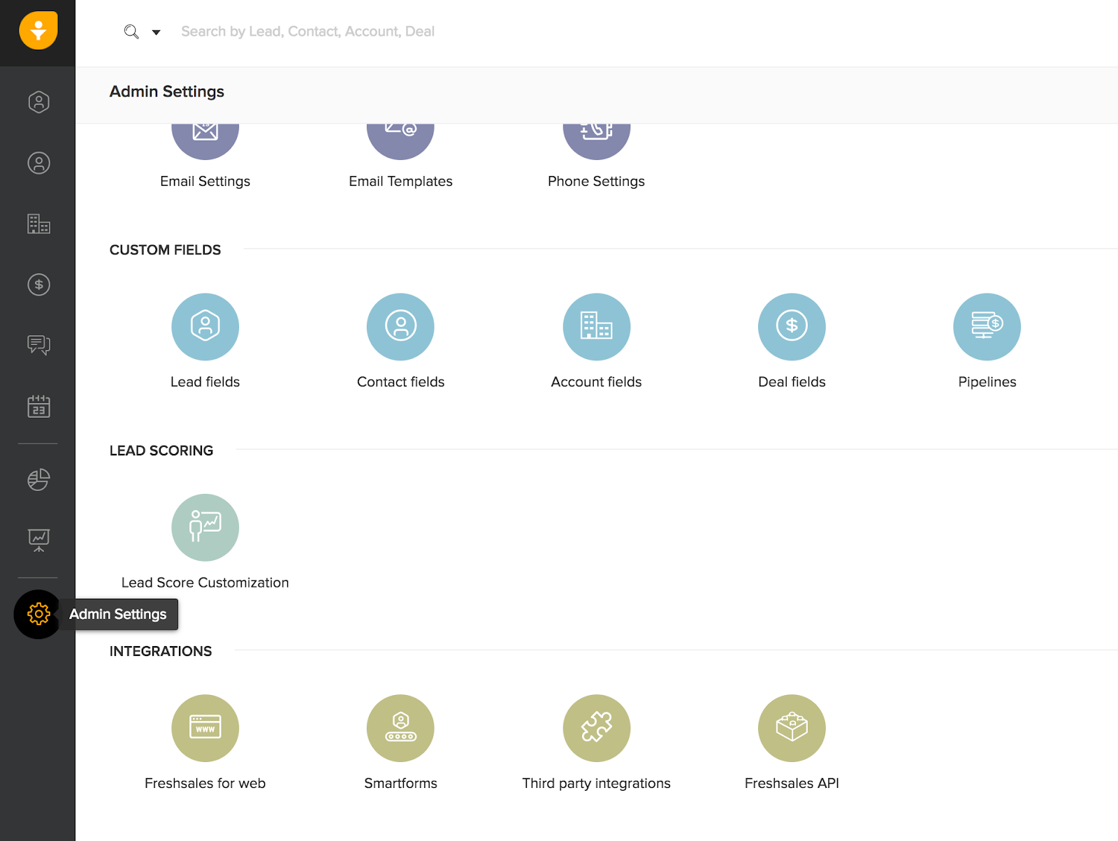
Task: Click the Admin Settings page heading
Action: click(x=167, y=92)
